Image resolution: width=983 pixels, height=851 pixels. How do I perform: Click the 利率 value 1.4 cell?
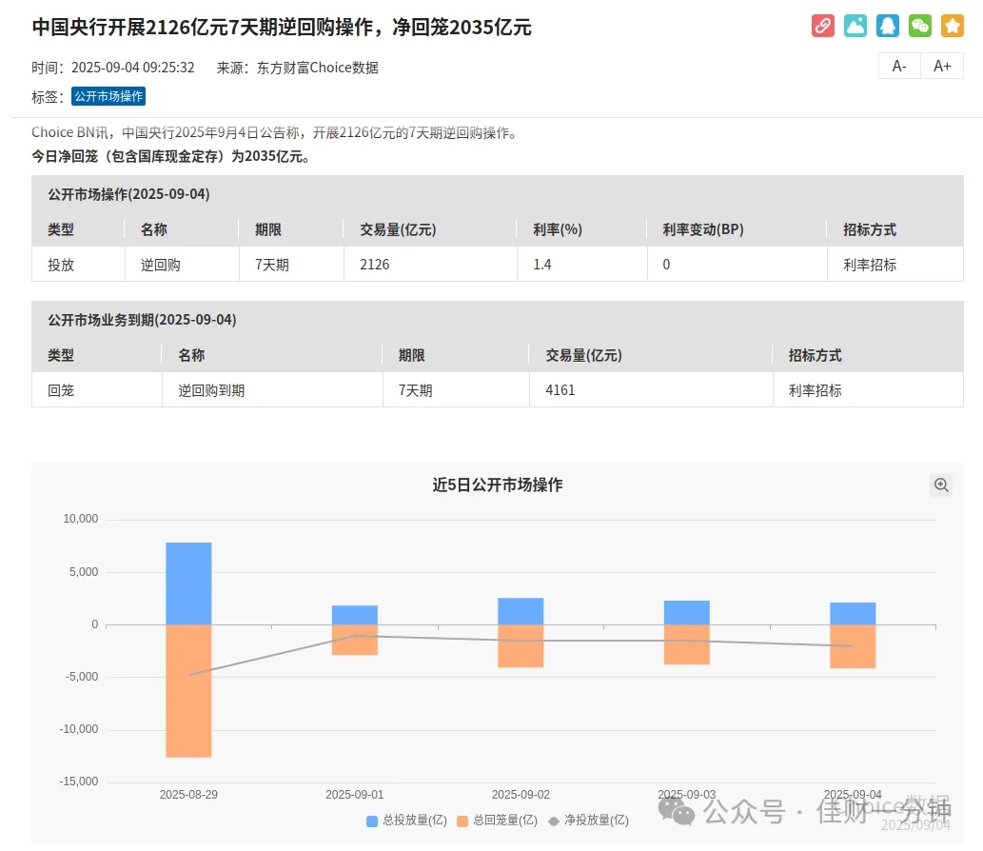coord(581,264)
